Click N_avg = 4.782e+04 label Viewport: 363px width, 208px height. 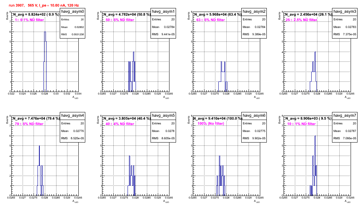click(x=127, y=15)
